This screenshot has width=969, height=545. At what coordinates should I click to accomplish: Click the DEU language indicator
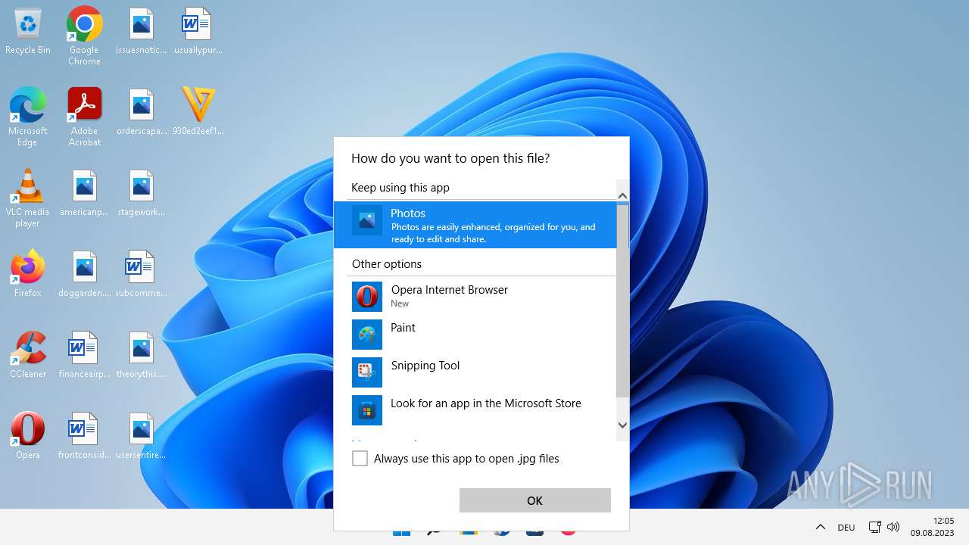tap(846, 528)
